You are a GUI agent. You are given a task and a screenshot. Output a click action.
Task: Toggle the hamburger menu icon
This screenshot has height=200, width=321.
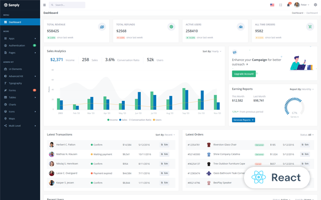click(x=44, y=5)
